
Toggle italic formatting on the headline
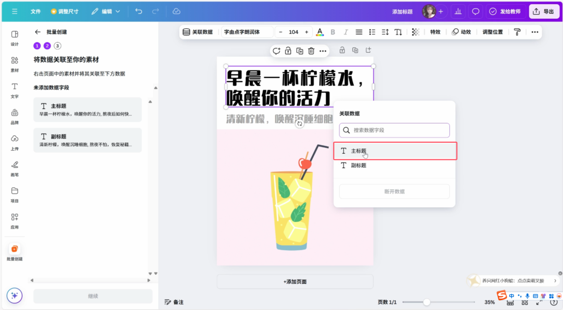click(x=346, y=32)
